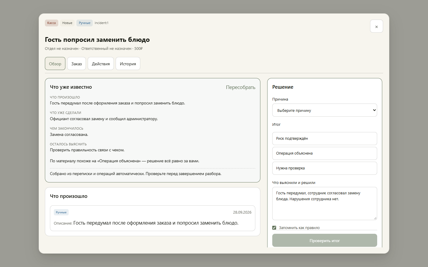Viewport: 428px width, 267px height.
Task: Click the Проверить итог button
Action: [x=325, y=241]
